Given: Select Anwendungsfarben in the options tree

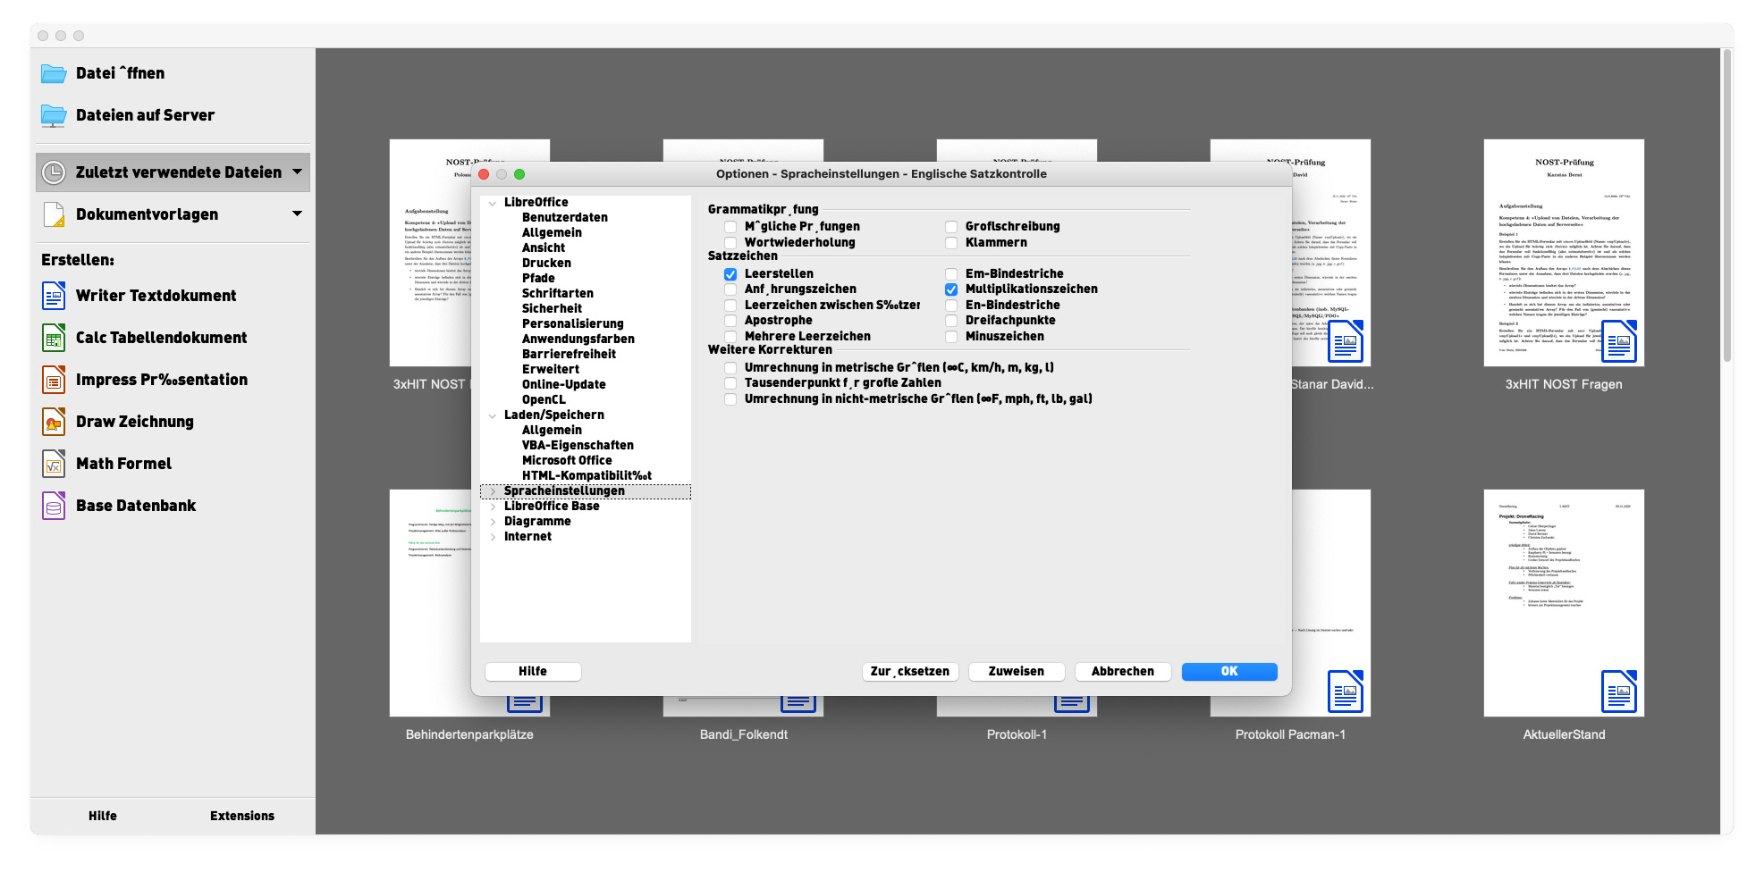Looking at the screenshot, I should [578, 340].
